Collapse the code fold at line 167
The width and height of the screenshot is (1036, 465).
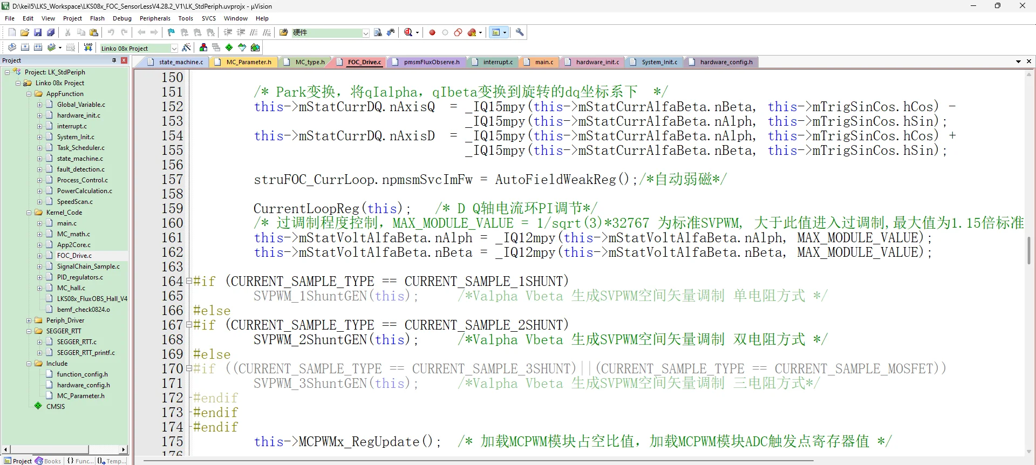pyautogui.click(x=189, y=324)
